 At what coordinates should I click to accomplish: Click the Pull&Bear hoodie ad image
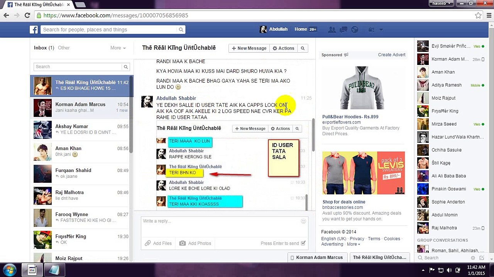coord(364,87)
